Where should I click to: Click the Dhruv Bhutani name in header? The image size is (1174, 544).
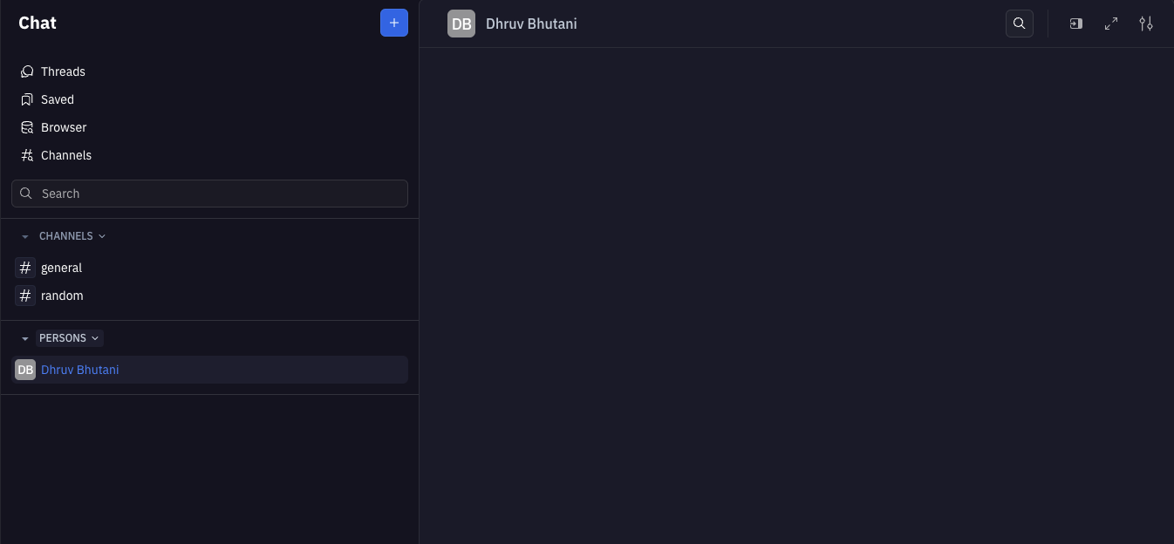coord(531,24)
